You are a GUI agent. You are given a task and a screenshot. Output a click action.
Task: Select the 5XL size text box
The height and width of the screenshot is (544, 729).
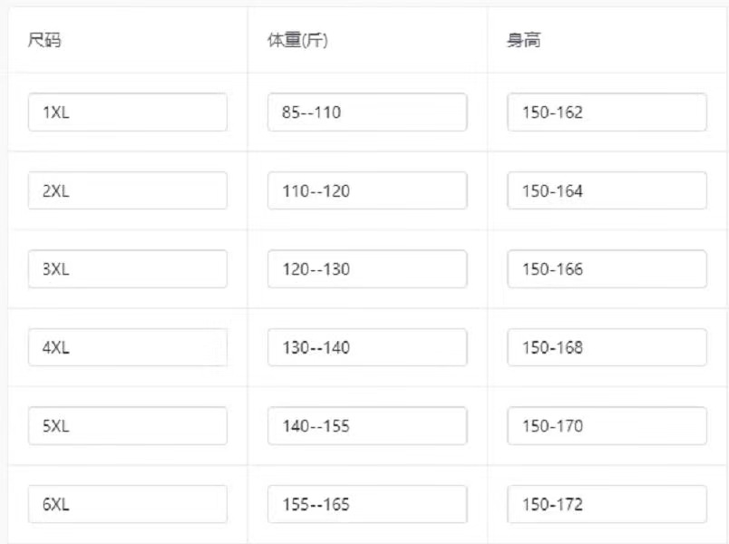tap(128, 426)
